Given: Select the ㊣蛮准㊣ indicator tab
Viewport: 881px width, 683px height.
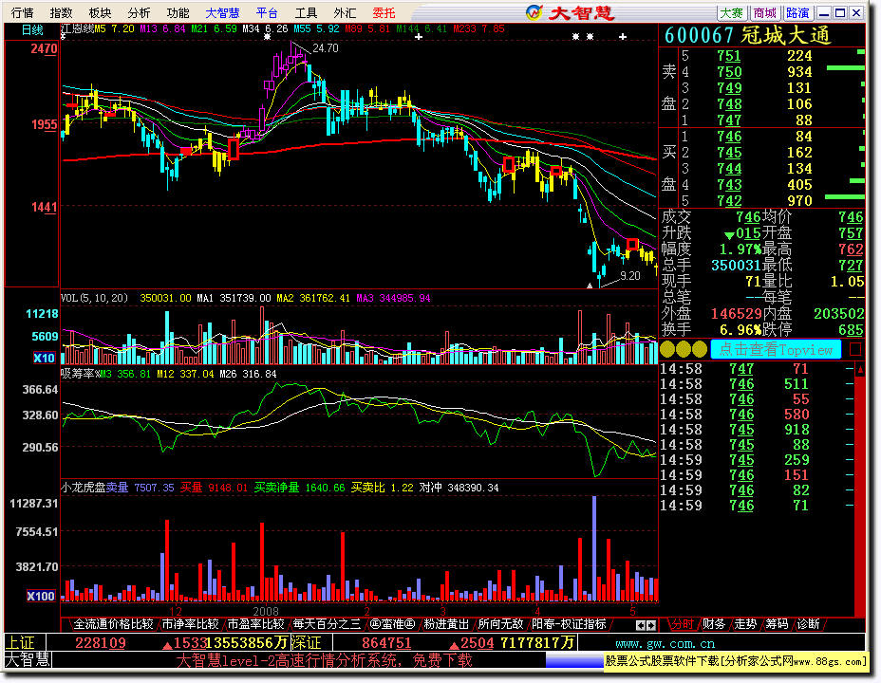Looking at the screenshot, I should click(x=392, y=623).
